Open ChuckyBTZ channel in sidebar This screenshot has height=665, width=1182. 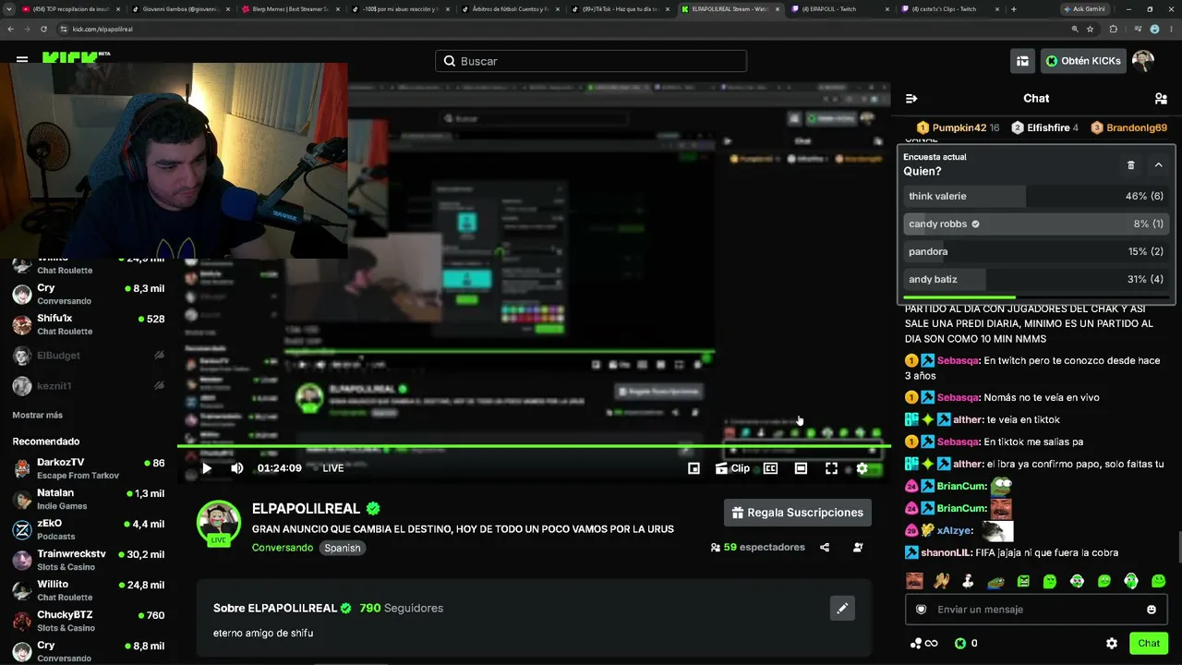click(x=89, y=621)
